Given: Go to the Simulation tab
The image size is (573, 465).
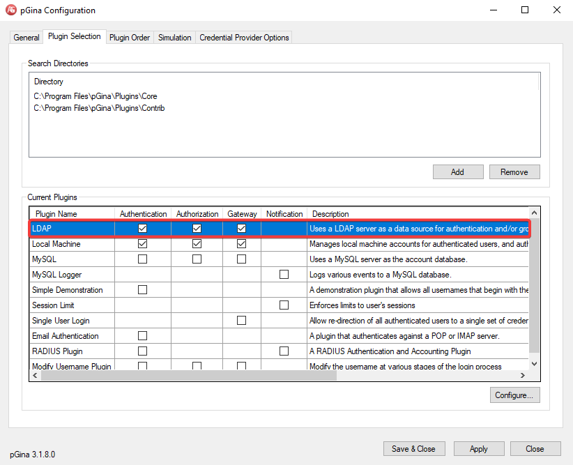Looking at the screenshot, I should click(x=174, y=38).
